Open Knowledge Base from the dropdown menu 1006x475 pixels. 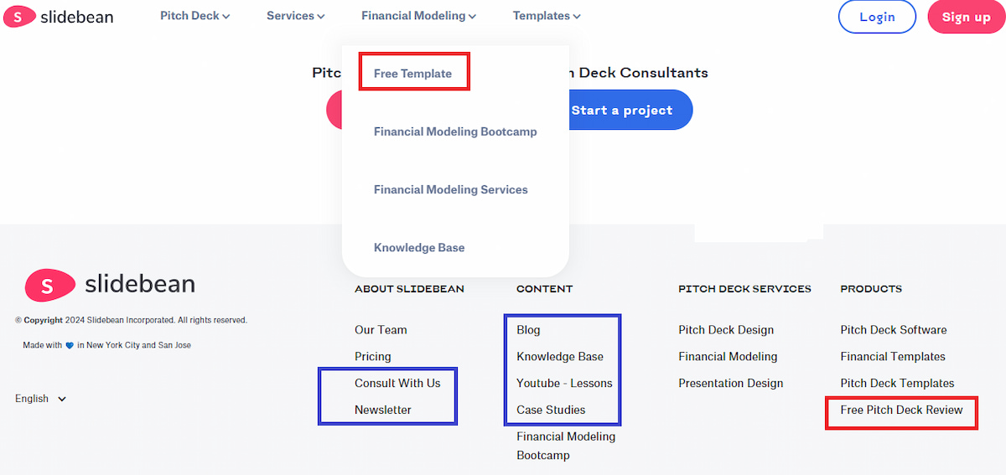tap(419, 248)
